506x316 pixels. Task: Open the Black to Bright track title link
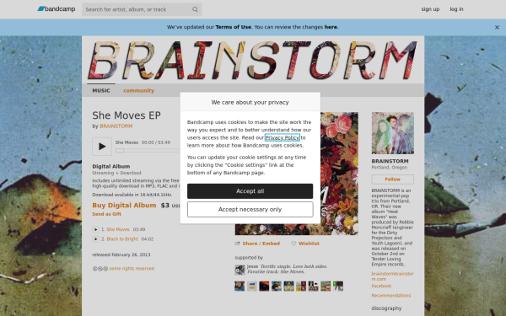(x=122, y=239)
